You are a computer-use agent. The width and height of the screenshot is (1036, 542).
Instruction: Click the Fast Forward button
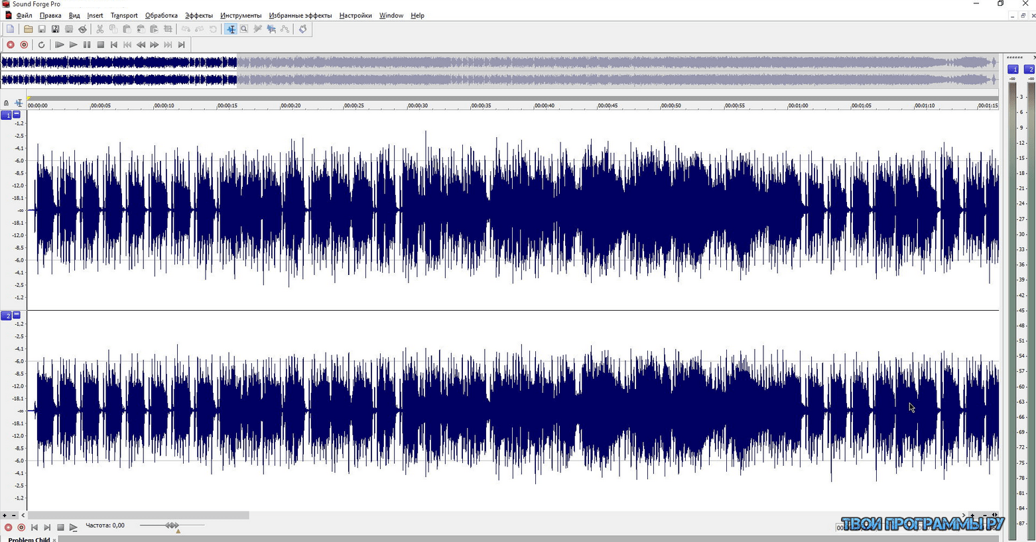155,45
